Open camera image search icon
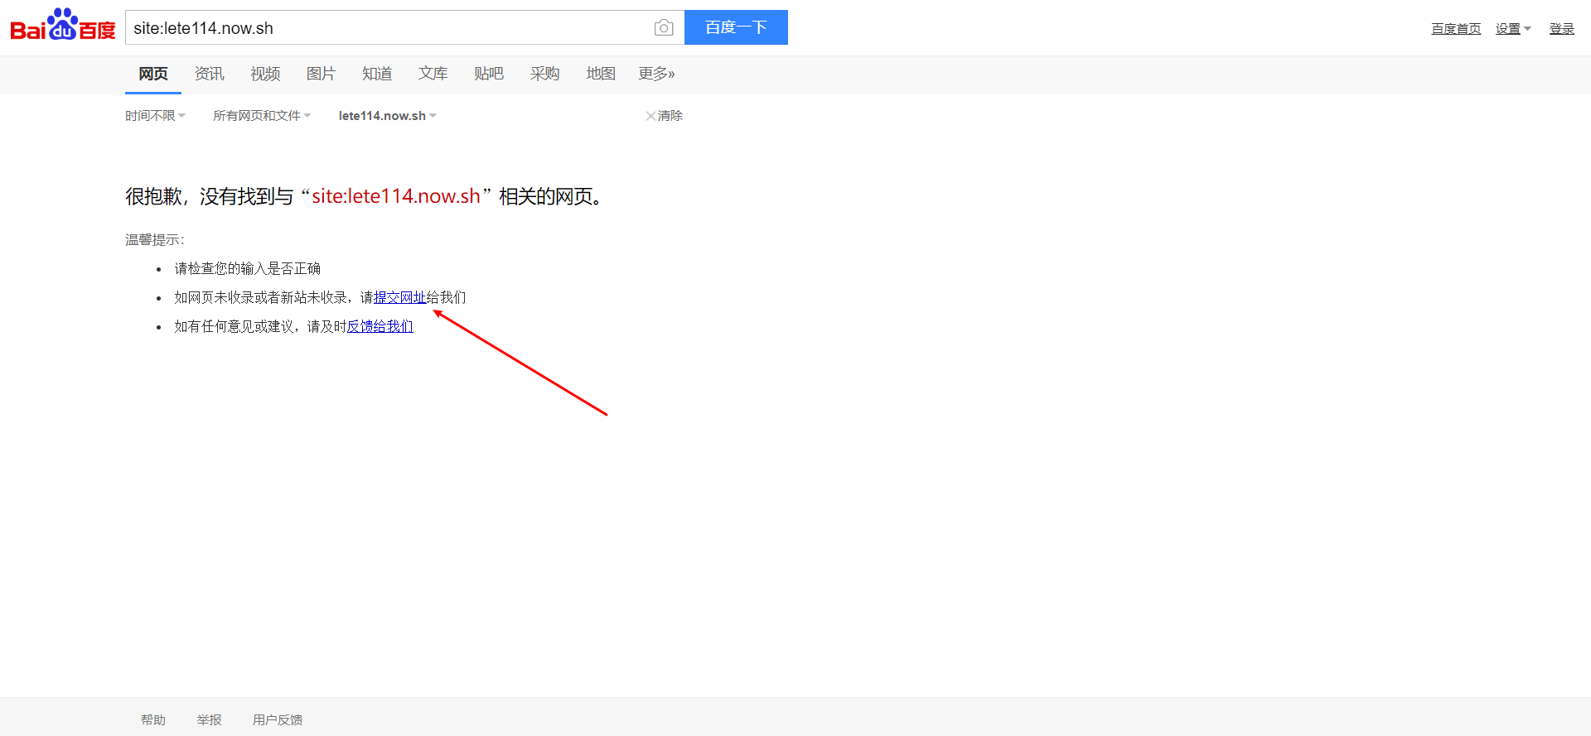The image size is (1591, 736). pyautogui.click(x=663, y=28)
